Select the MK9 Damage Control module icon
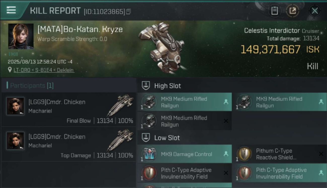This screenshot has width=327, height=188. coord(149,154)
